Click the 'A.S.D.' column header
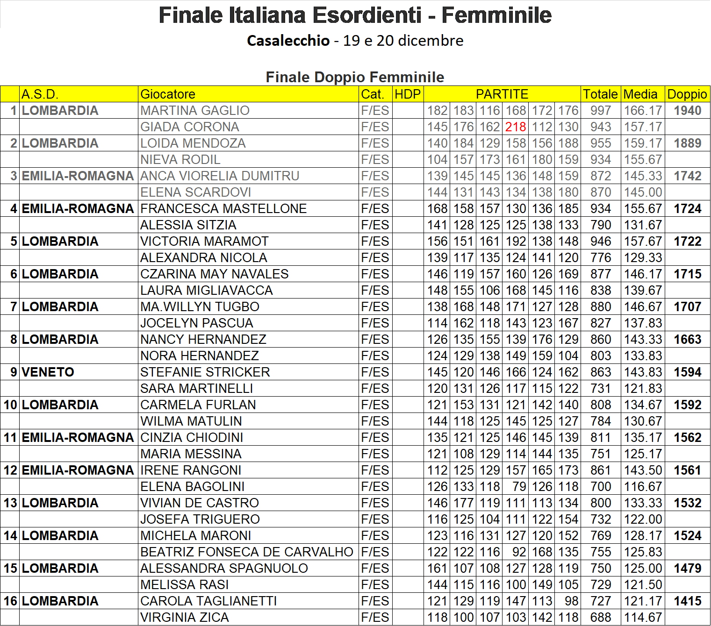This screenshot has height=626, width=711. tap(79, 94)
